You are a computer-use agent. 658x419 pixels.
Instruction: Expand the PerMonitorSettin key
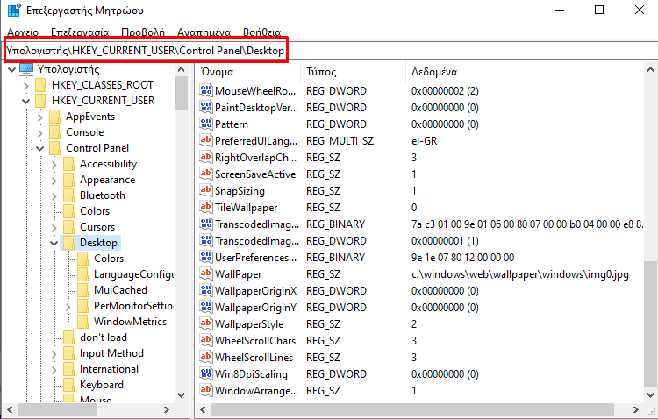(68, 307)
